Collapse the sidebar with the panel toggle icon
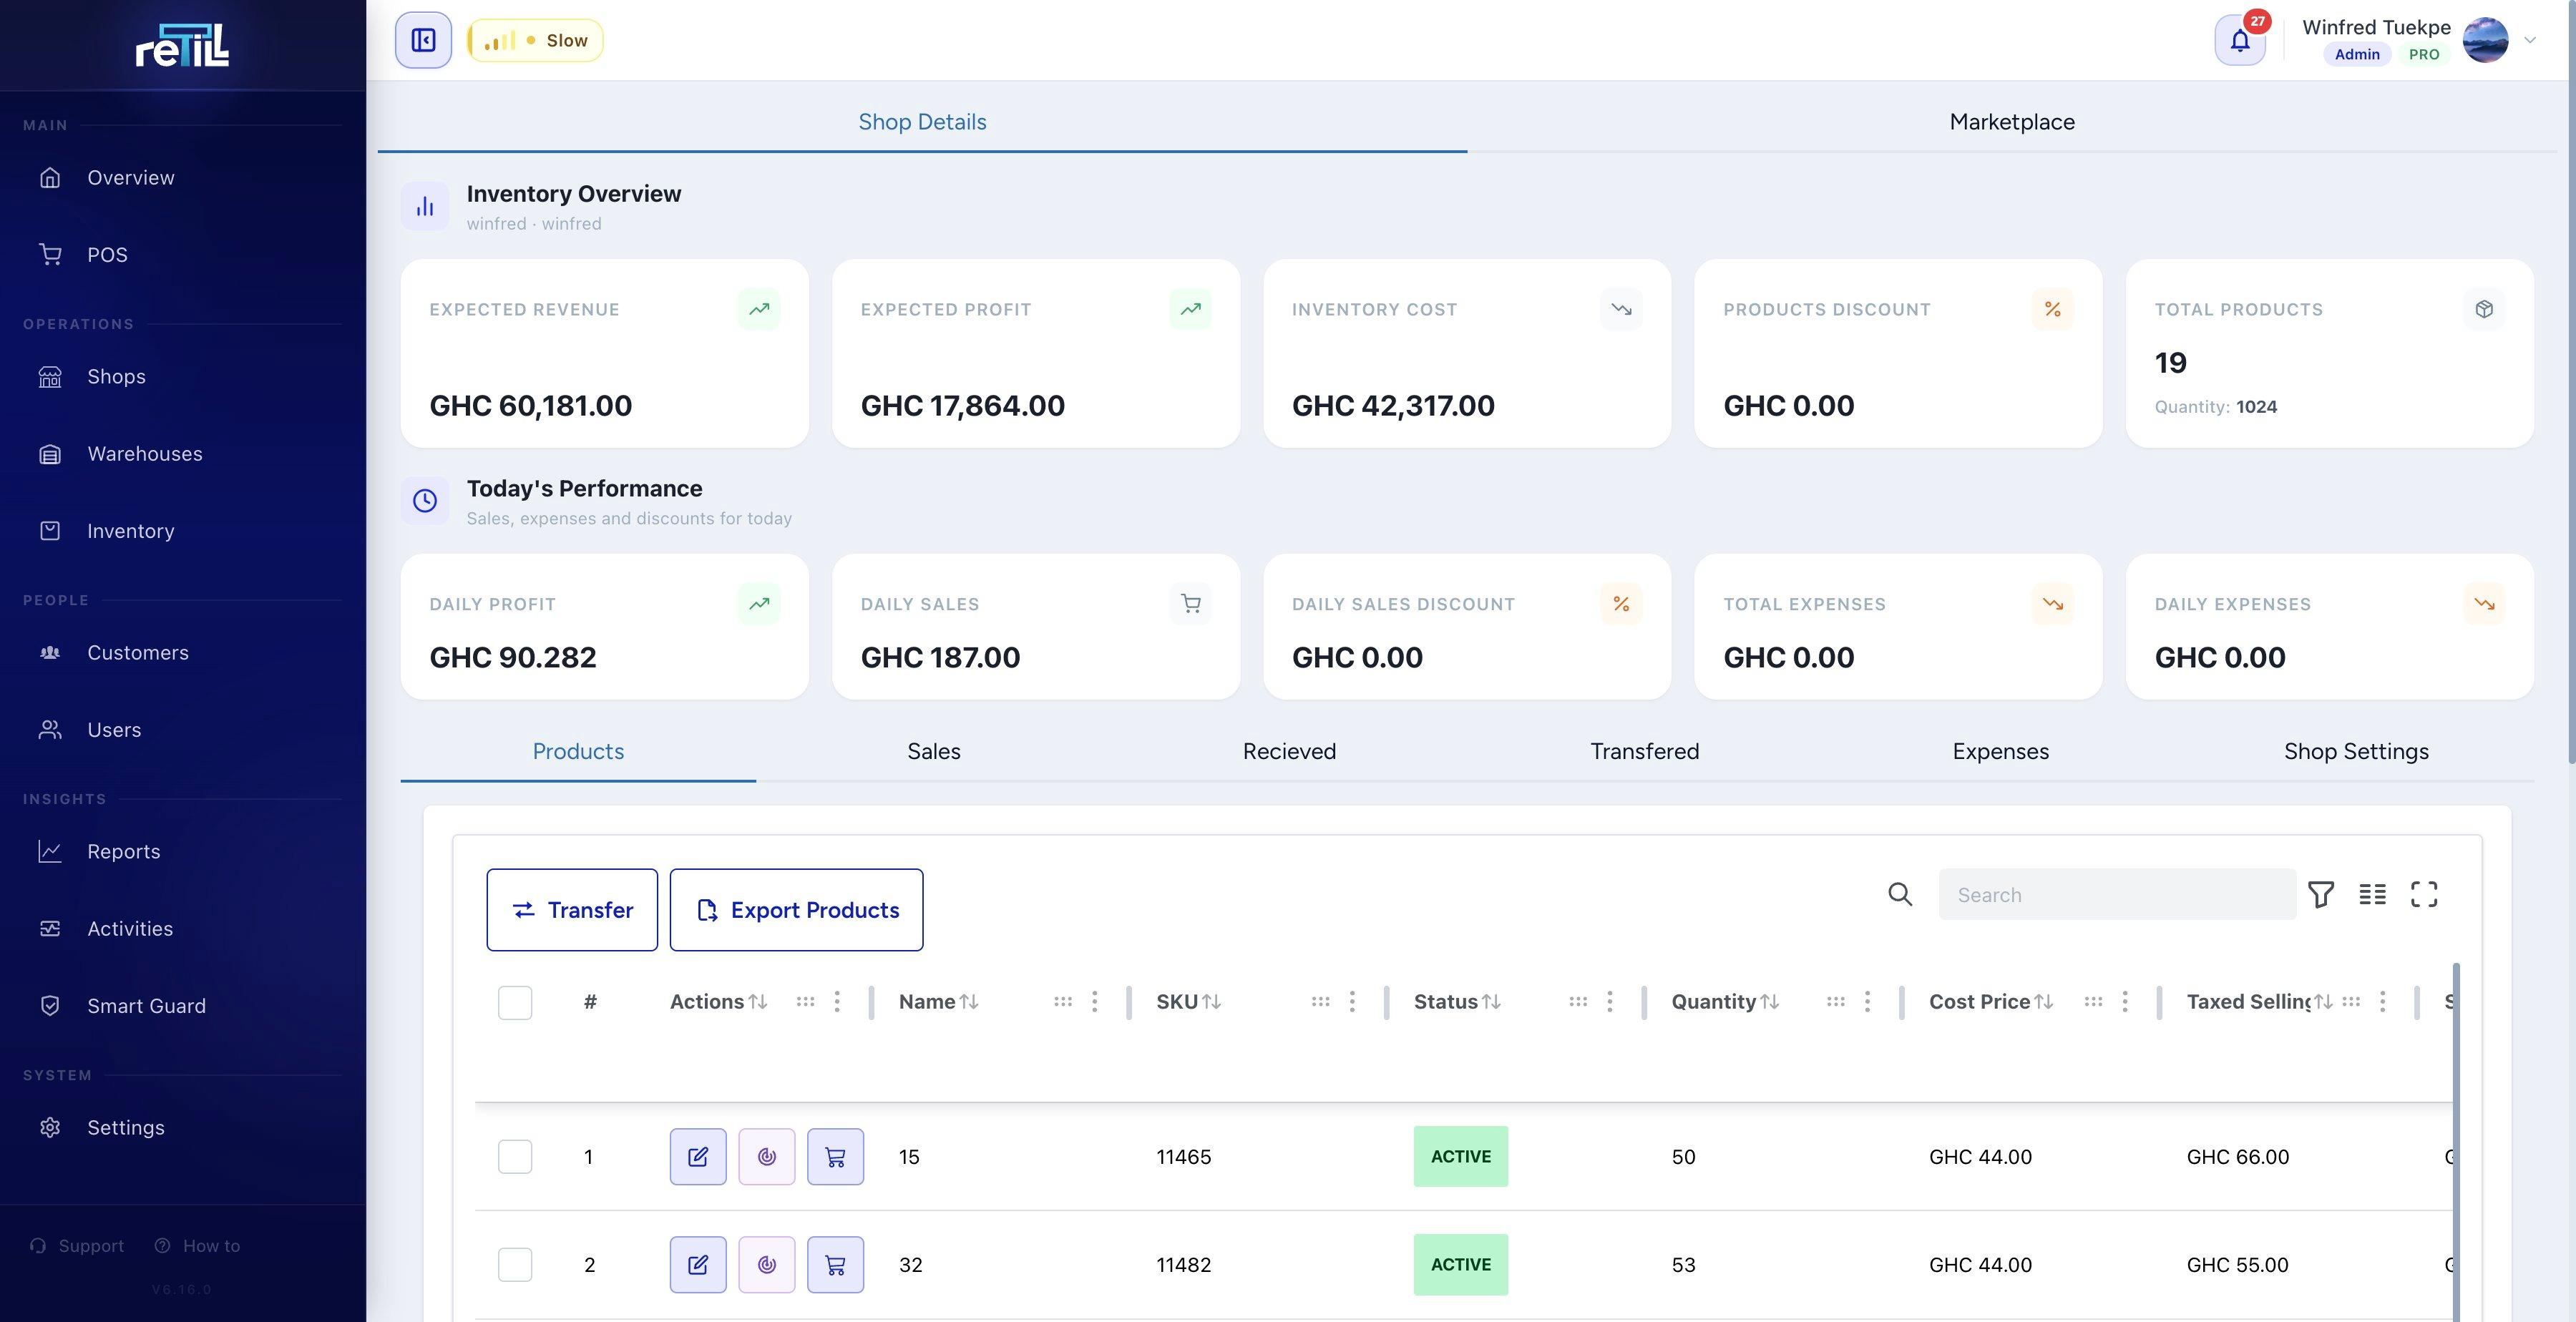 click(x=423, y=40)
